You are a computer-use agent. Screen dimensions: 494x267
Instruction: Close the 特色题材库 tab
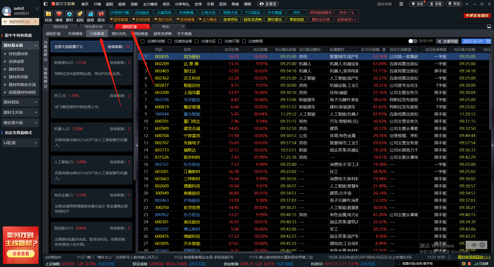click(x=111, y=26)
